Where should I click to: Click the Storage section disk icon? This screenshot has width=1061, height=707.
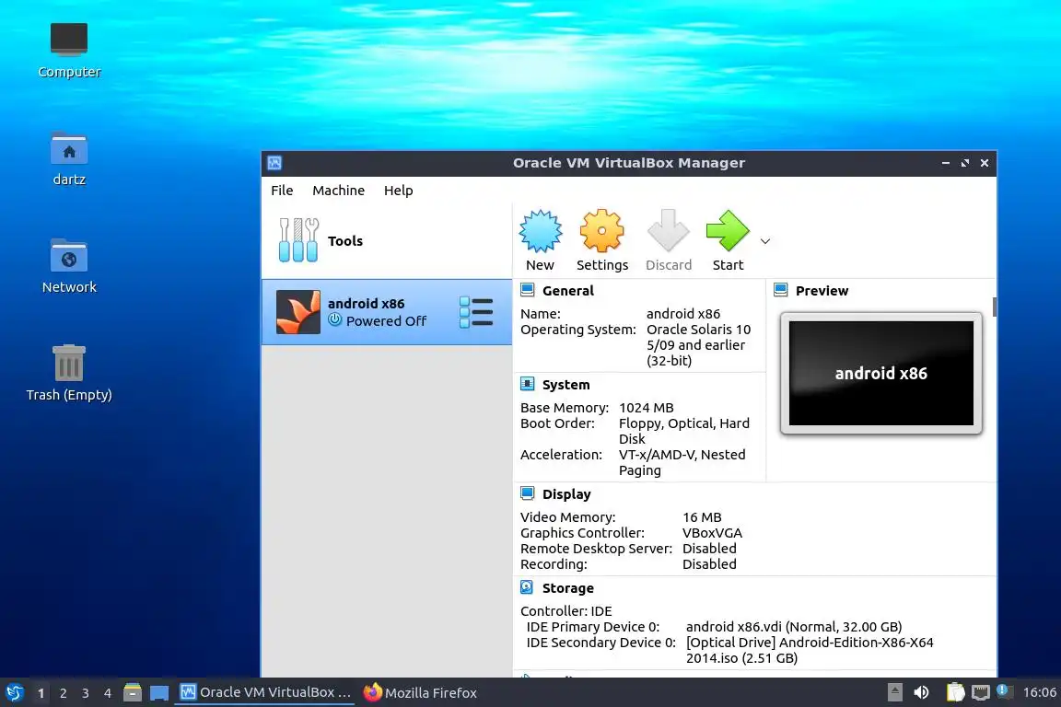[x=527, y=588]
